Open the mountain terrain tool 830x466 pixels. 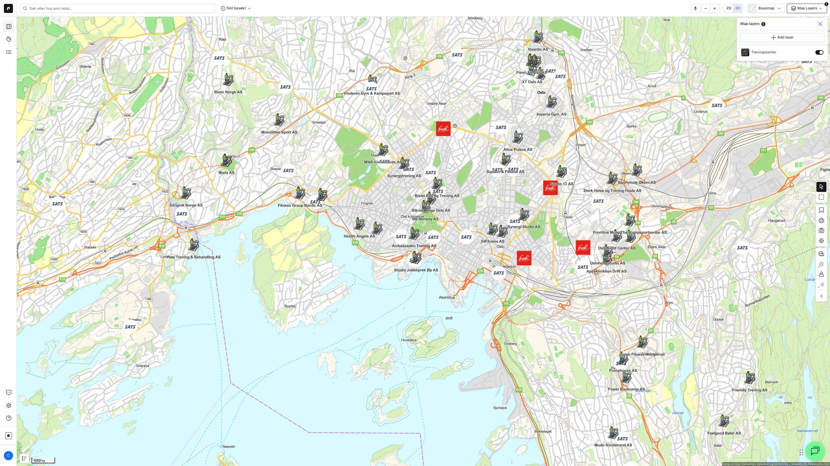[x=821, y=274]
